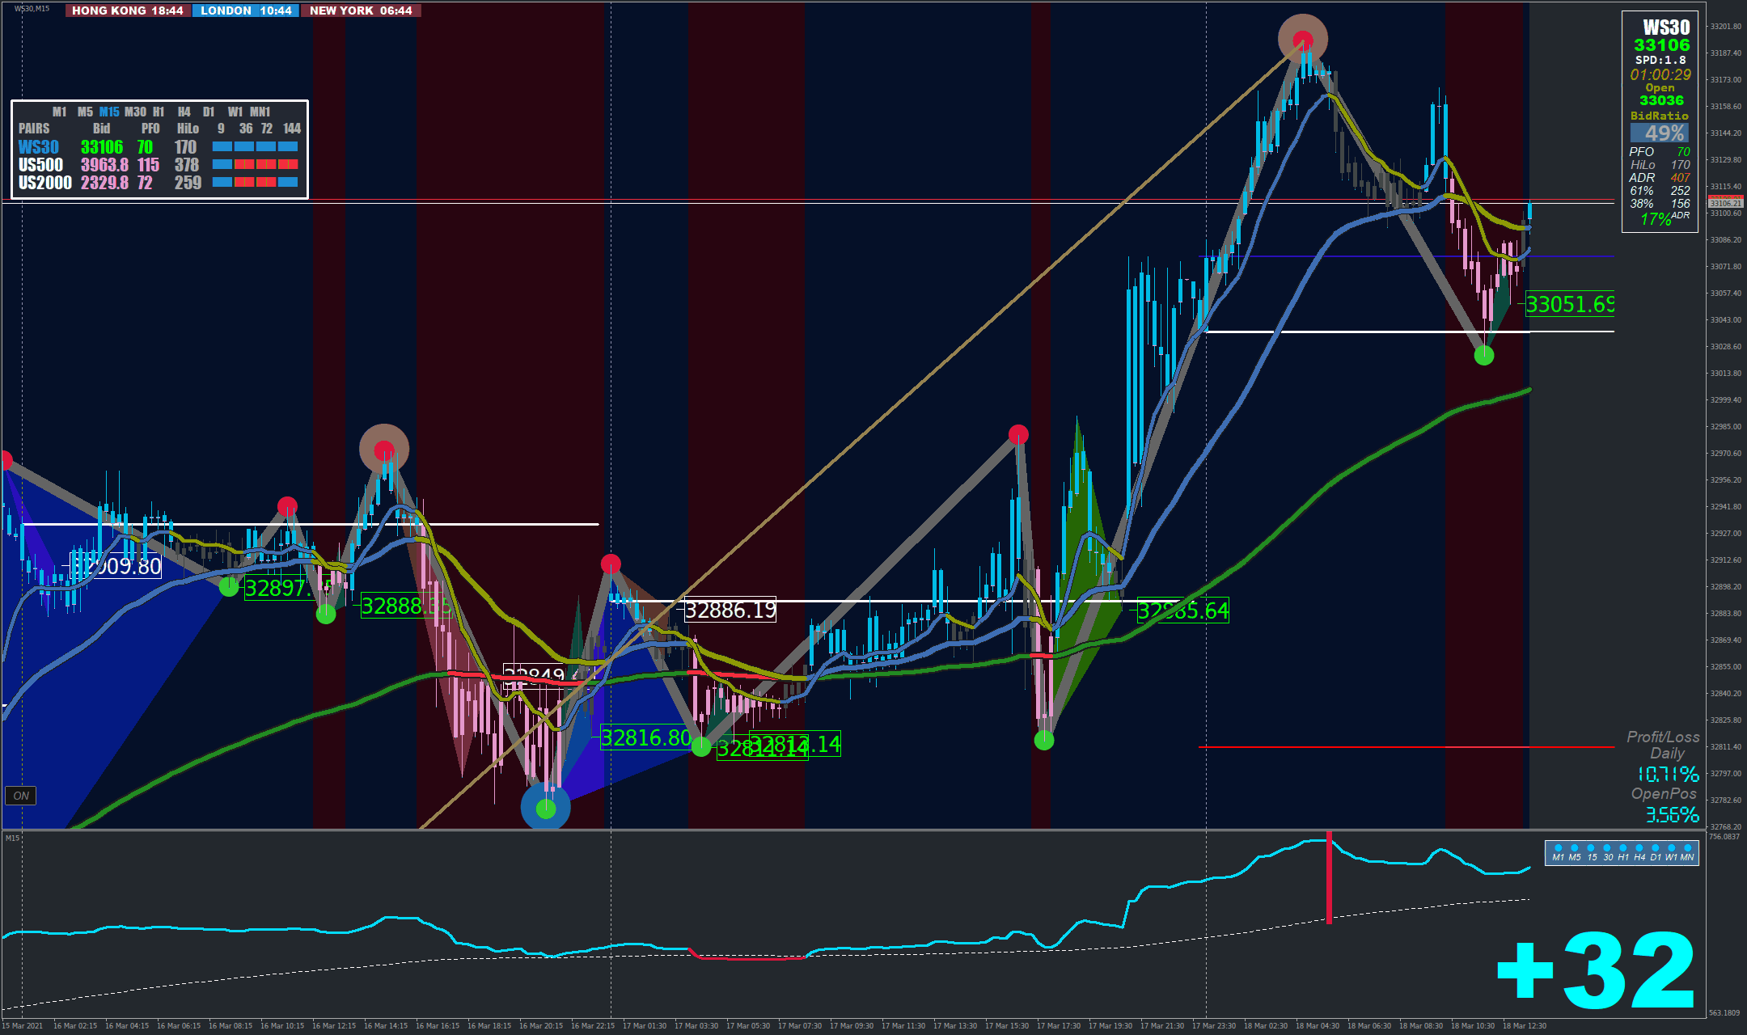The width and height of the screenshot is (1747, 1035).
Task: Click the large red circle marker at the chart's left-side peak
Action: click(x=384, y=450)
